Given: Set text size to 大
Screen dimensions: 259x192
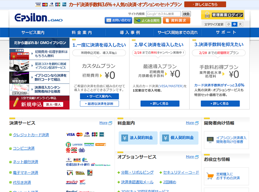Looking at the screenshot, I should coord(240,24).
